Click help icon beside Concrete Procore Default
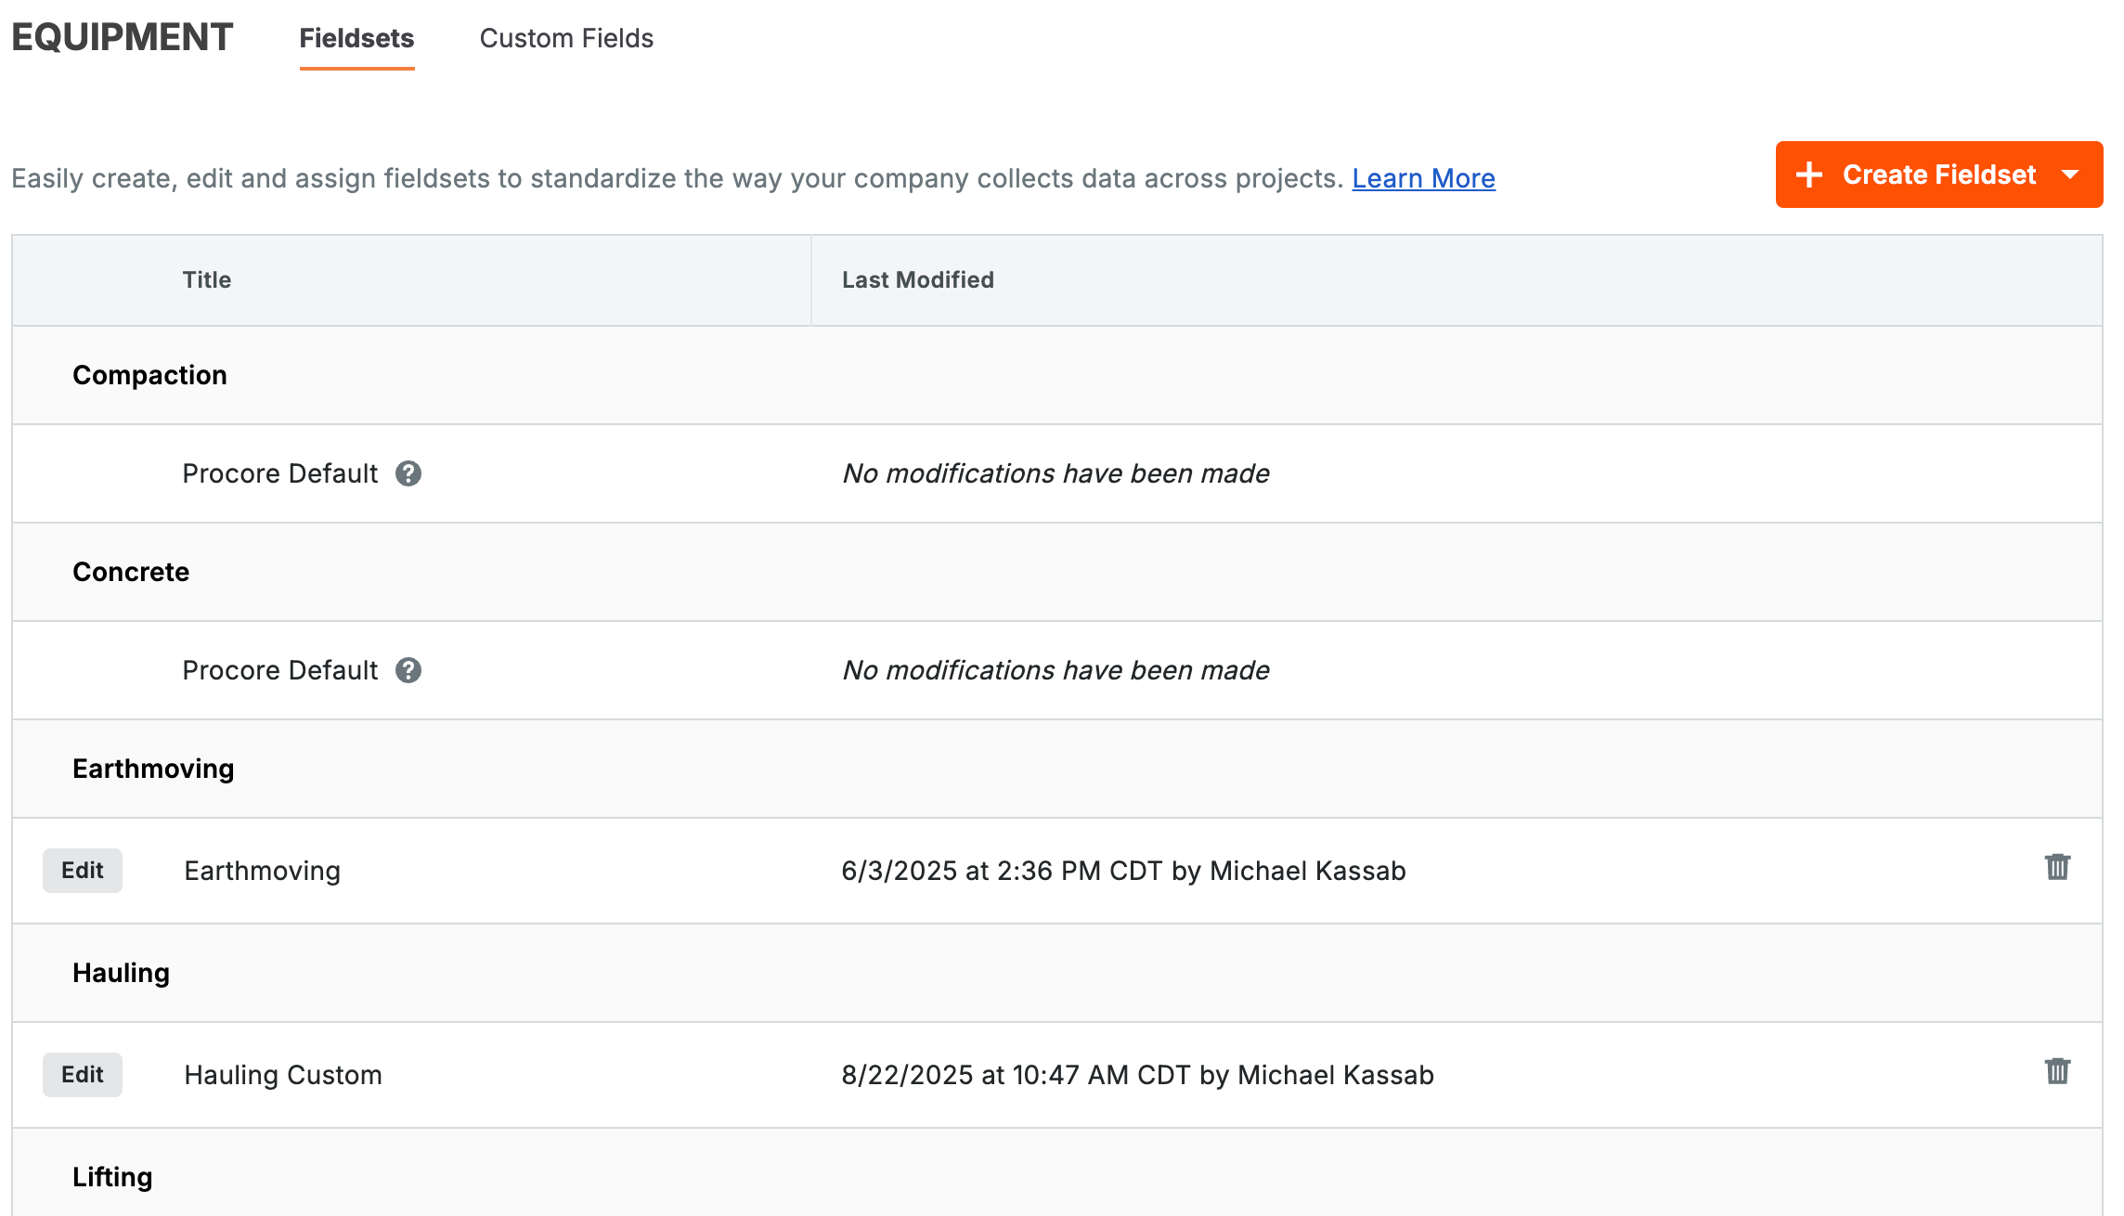This screenshot has height=1216, width=2124. coord(408,670)
